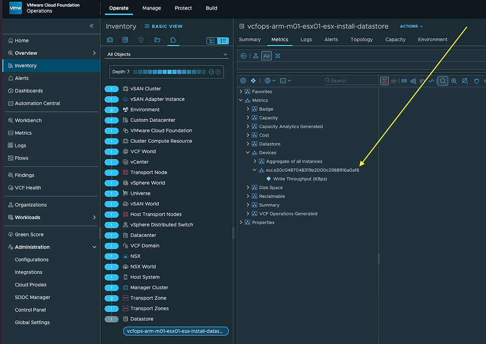Increase depth with the plus icon
The width and height of the screenshot is (486, 344).
tap(218, 72)
